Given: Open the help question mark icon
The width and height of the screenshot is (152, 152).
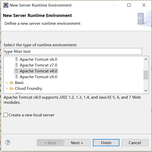Looking at the screenshot, I should pos(8,142).
